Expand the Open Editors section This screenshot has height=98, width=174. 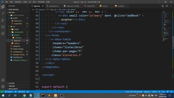click(x=13, y=10)
